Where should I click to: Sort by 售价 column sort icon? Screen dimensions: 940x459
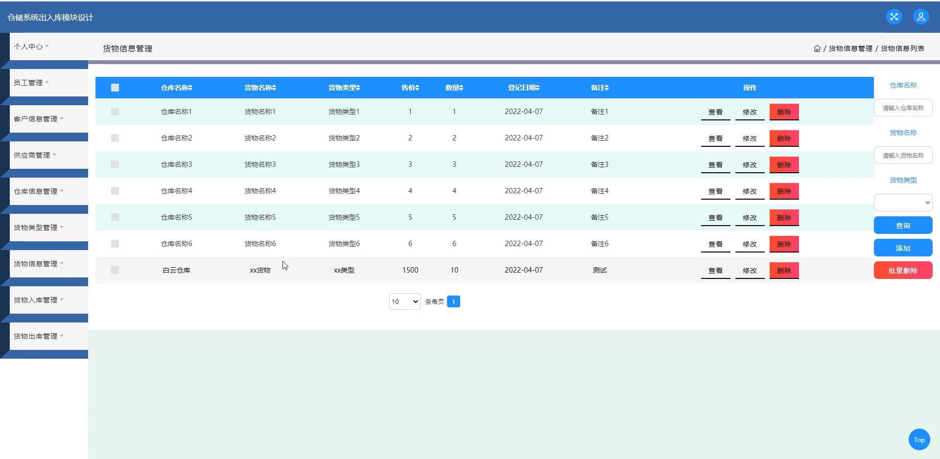(417, 88)
